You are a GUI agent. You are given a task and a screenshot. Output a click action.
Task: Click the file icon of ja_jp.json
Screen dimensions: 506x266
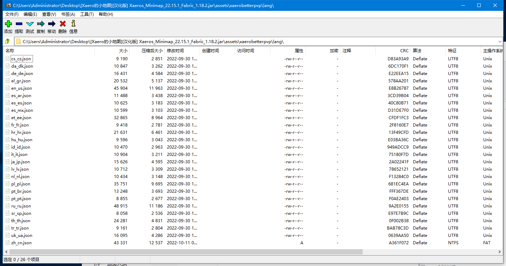(x=8, y=162)
